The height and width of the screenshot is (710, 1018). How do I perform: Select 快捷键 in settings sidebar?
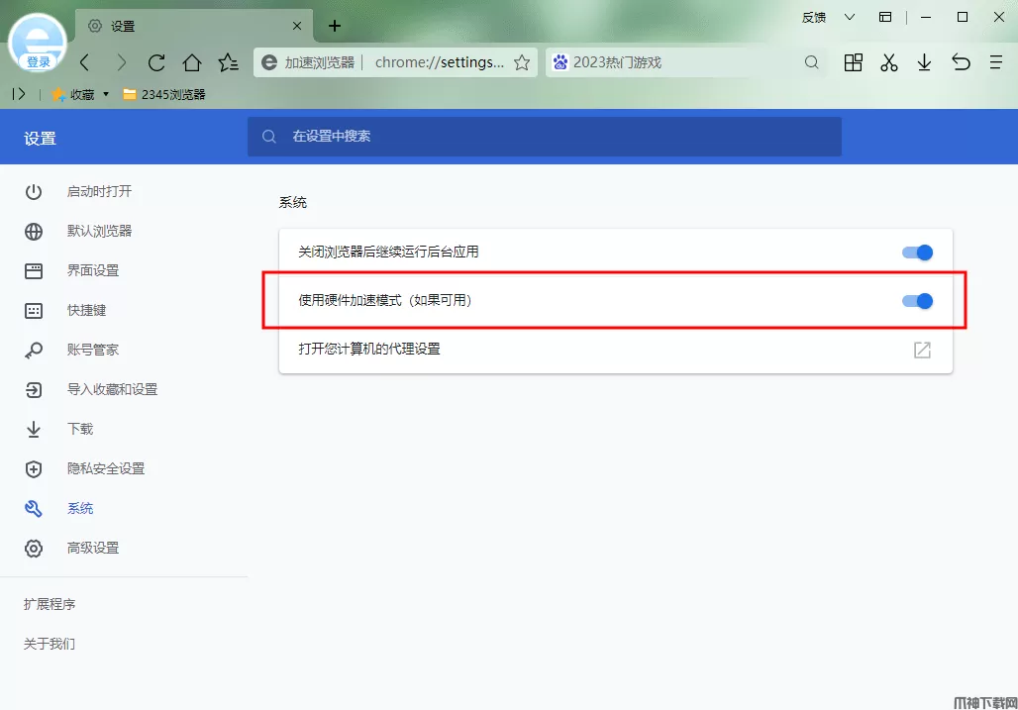click(x=86, y=310)
